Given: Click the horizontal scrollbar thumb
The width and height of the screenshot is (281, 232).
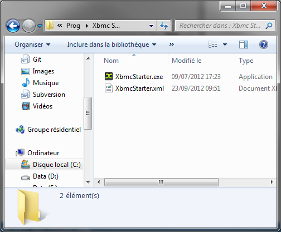Looking at the screenshot, I should click(x=161, y=182).
